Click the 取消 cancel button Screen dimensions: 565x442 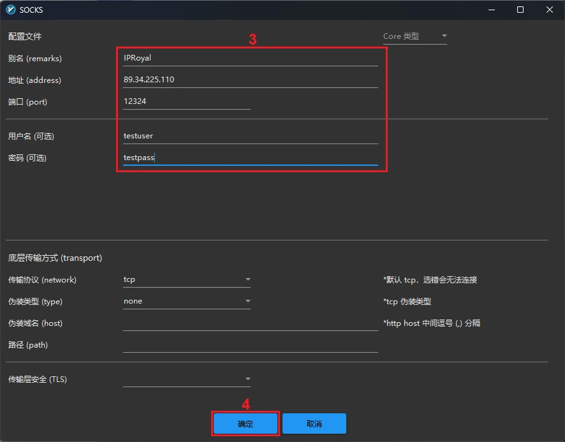(314, 424)
